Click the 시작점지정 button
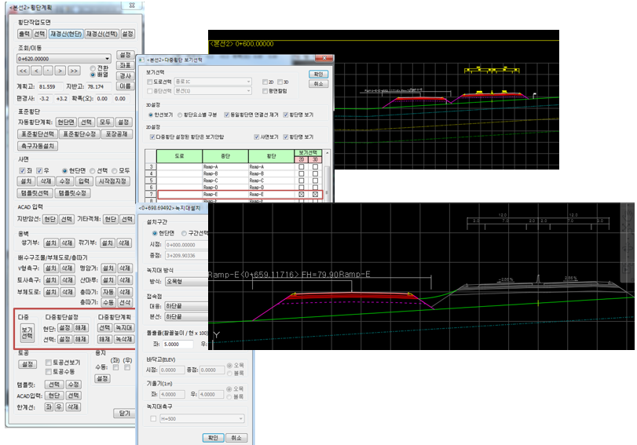 click(113, 181)
